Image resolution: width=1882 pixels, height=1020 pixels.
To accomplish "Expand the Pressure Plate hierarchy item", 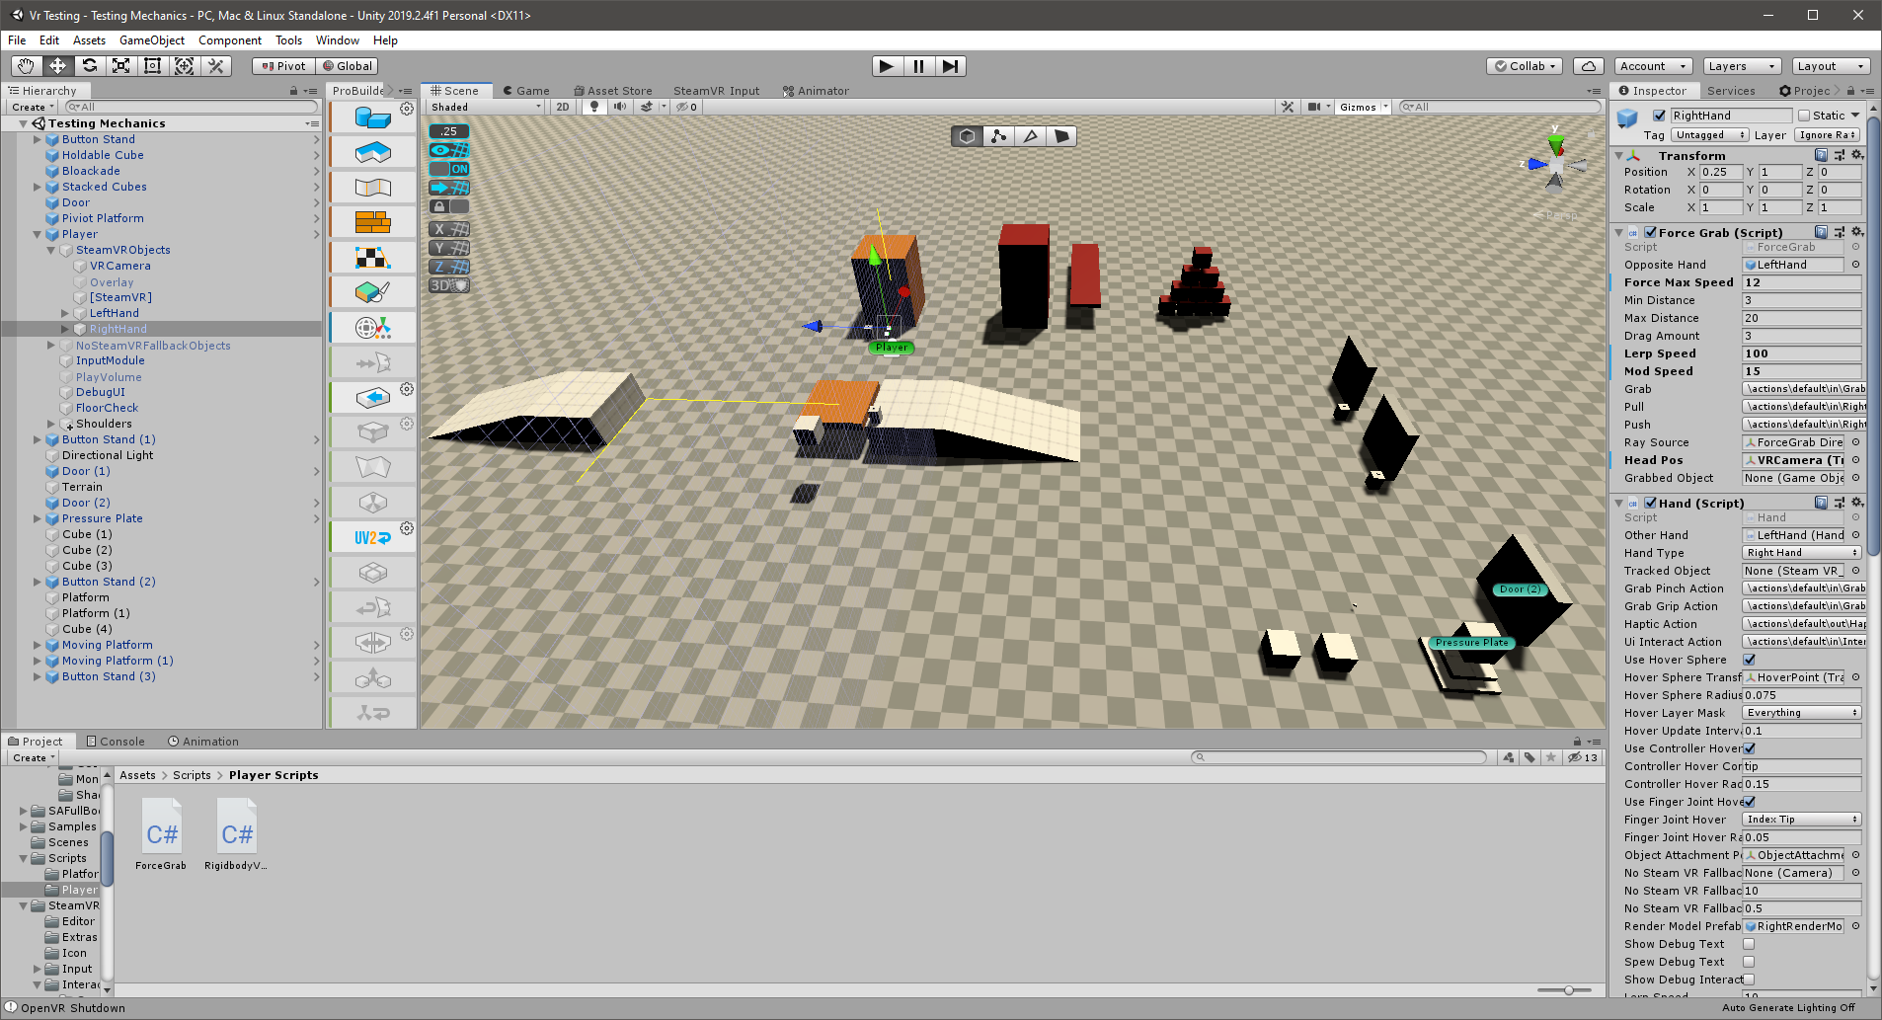I will pyautogui.click(x=38, y=518).
